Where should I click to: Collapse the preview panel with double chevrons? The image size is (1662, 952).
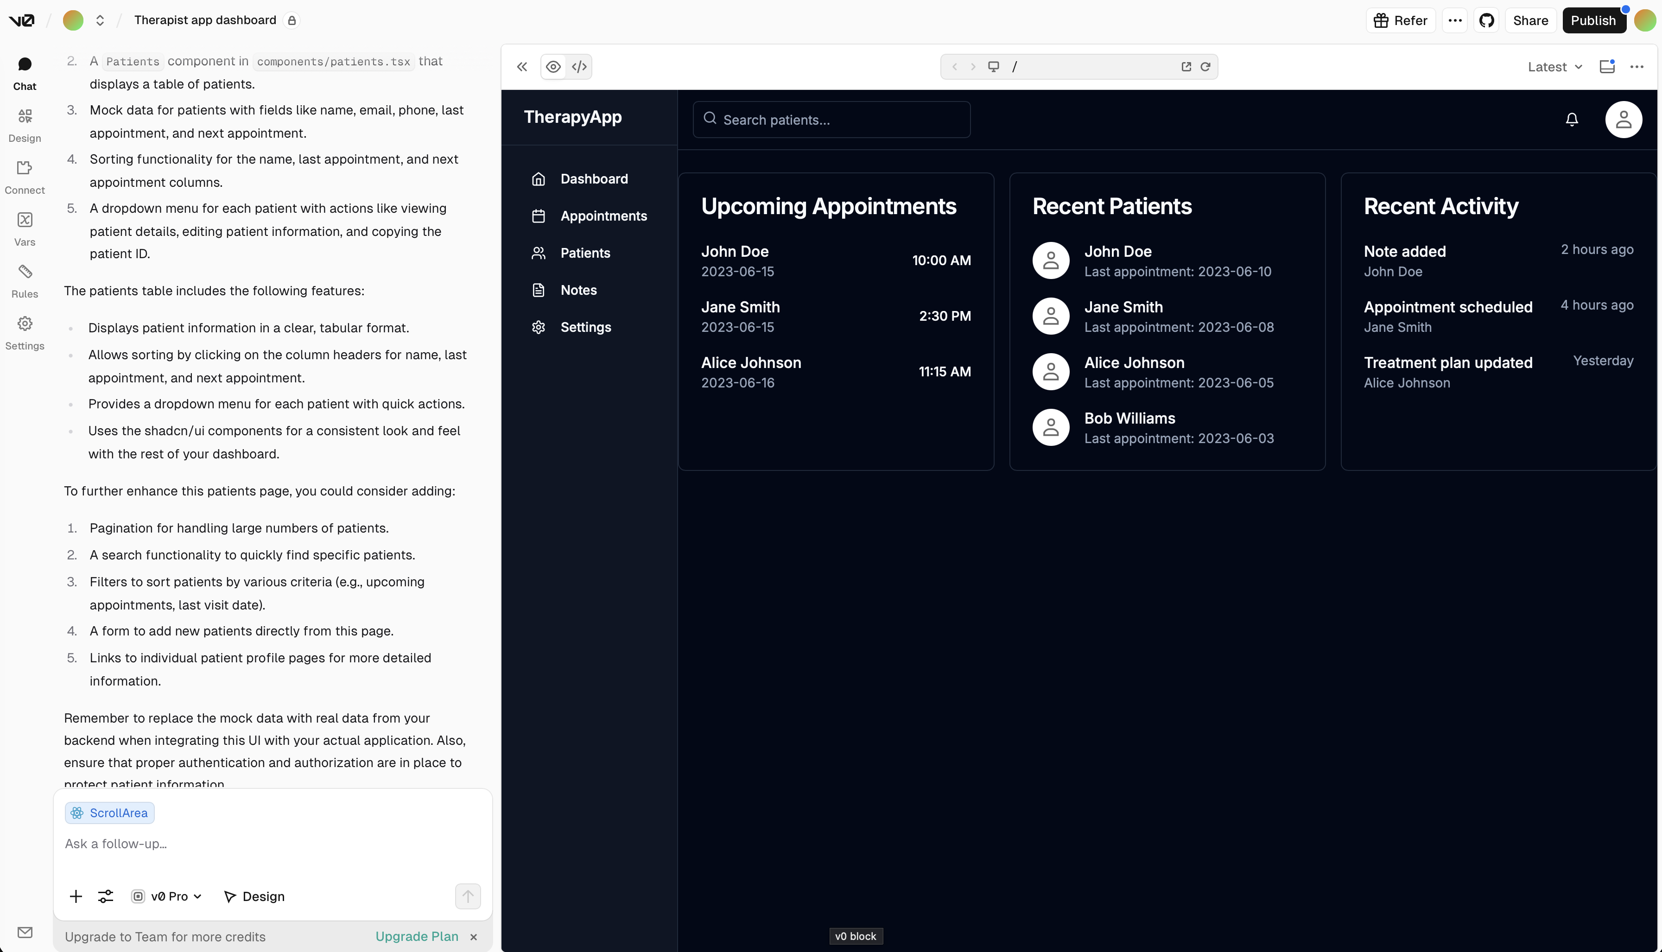click(x=522, y=66)
